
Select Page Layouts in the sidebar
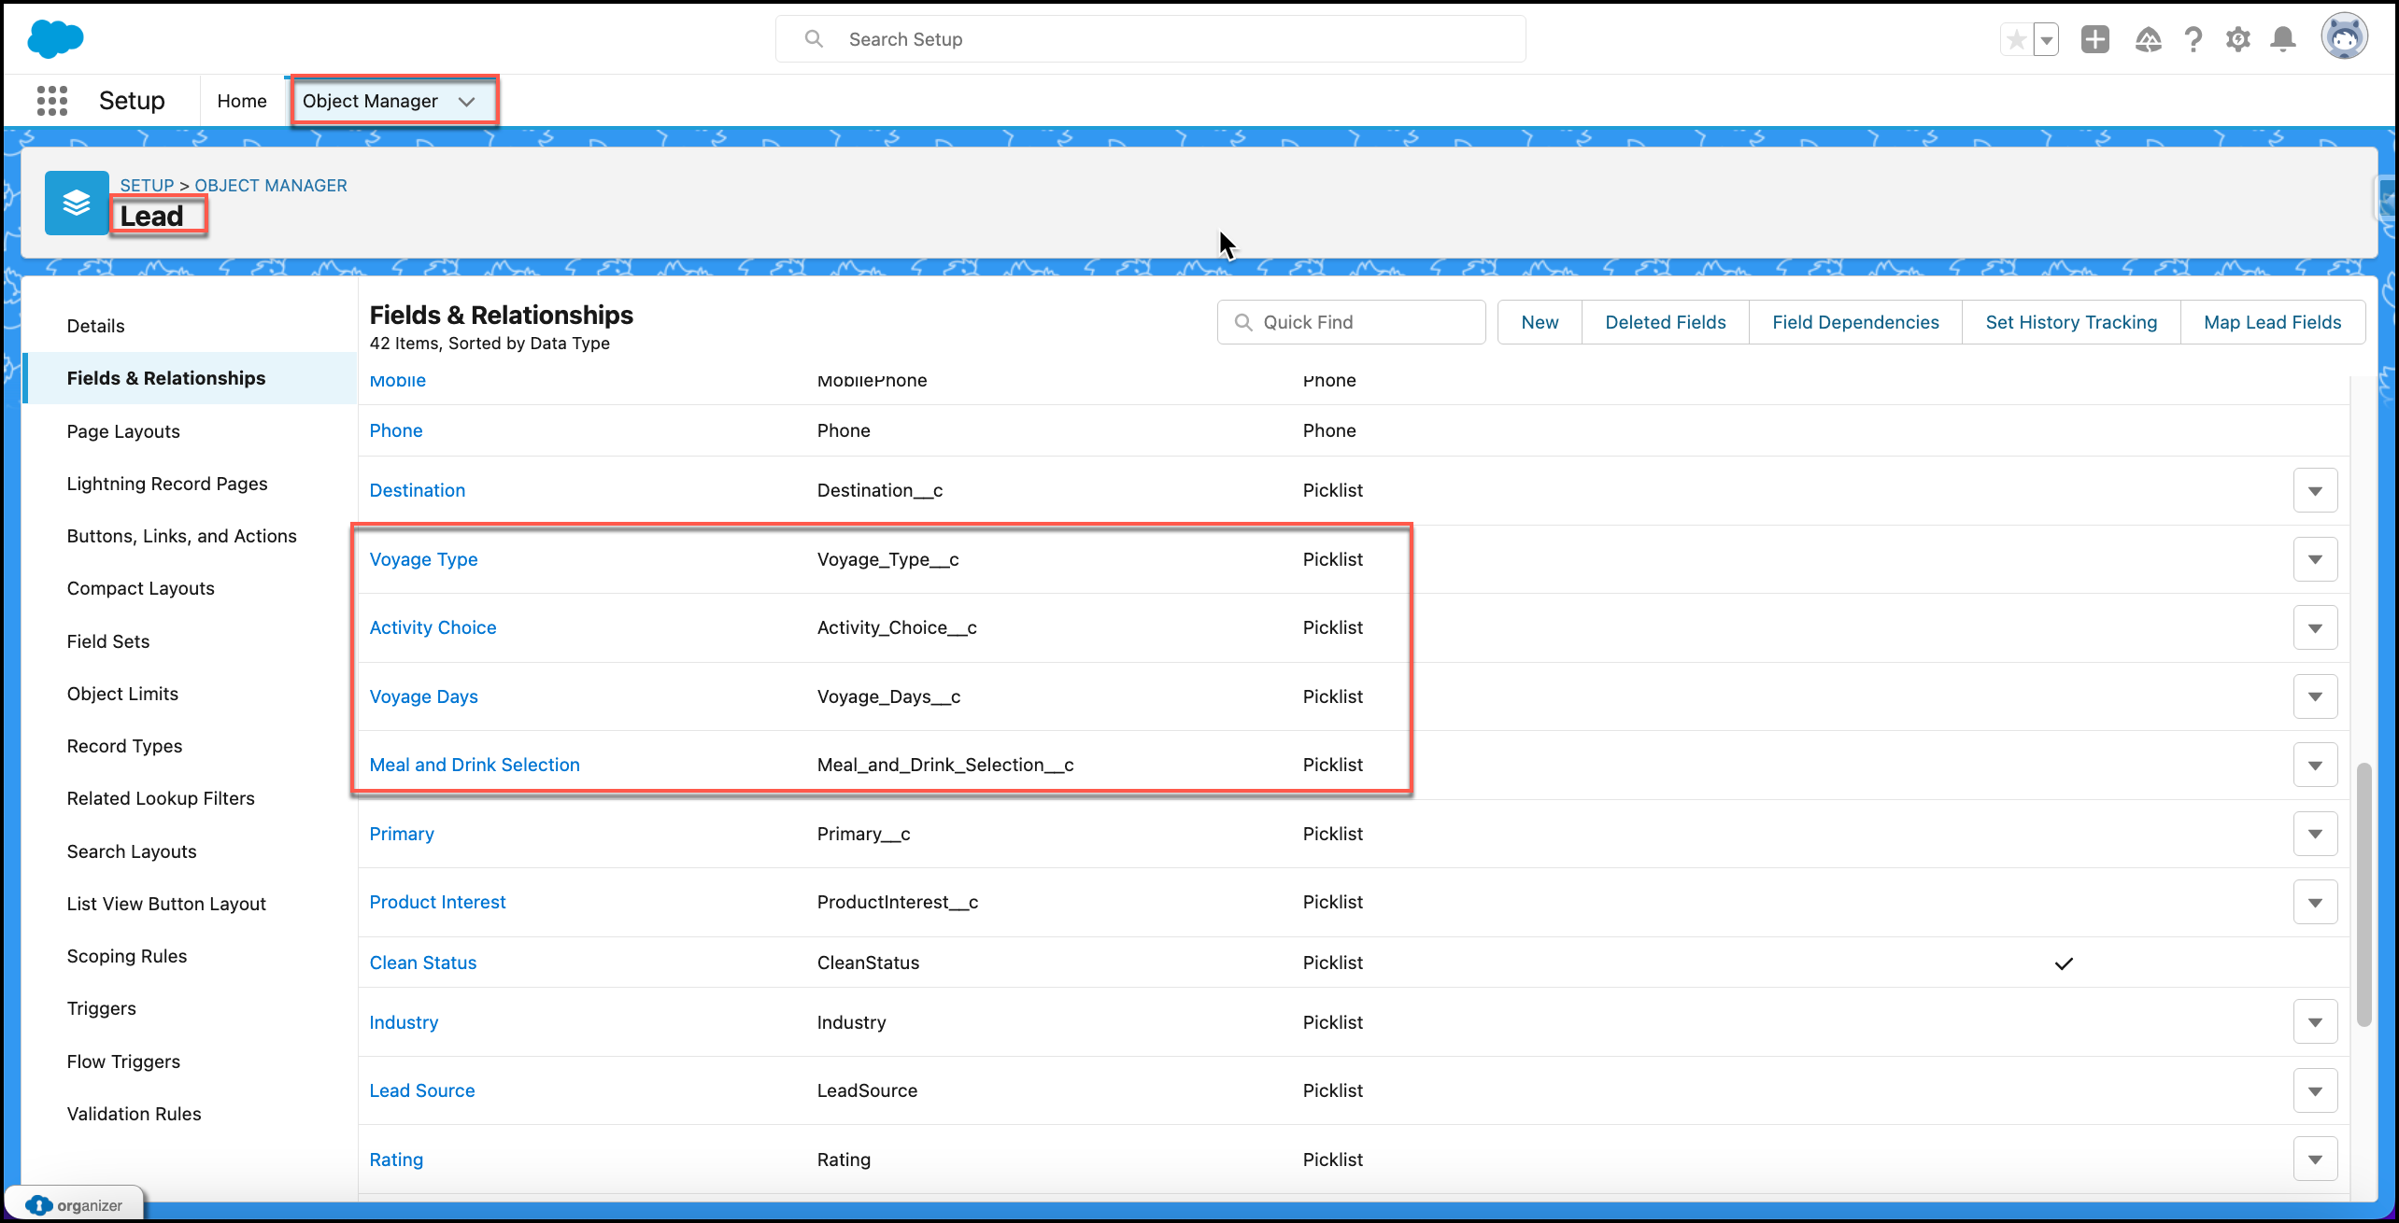[123, 431]
